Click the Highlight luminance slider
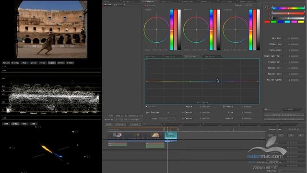Screen dimensions: 307x173 pos(258,30)
